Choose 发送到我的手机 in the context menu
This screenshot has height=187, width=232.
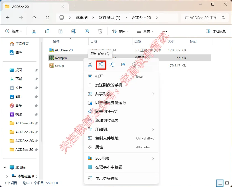click(121, 85)
